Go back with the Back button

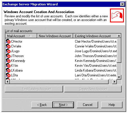point(42,105)
